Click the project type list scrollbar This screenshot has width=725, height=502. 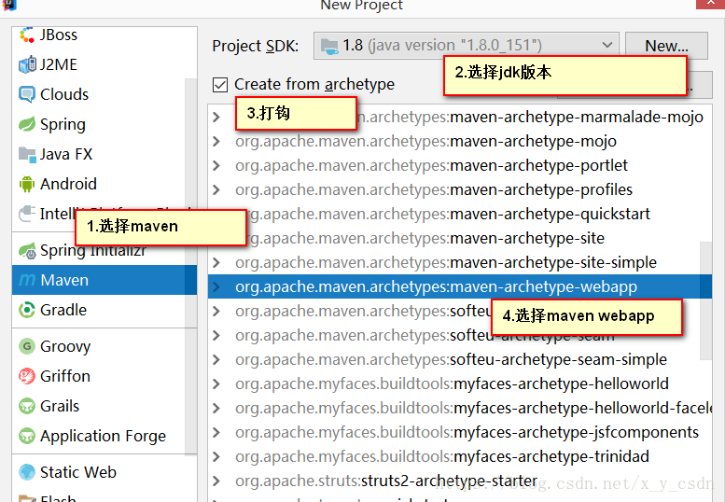click(191, 266)
